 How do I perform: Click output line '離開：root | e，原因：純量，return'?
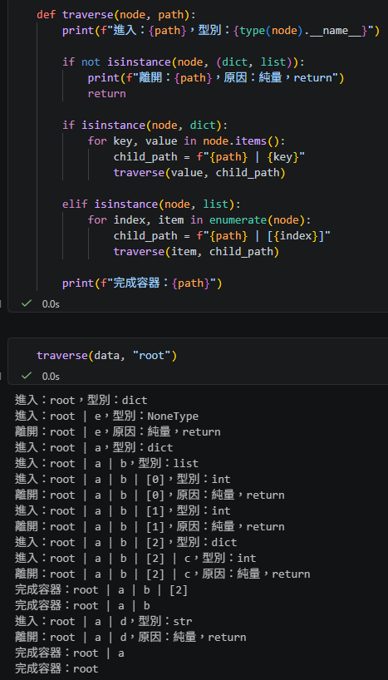click(117, 431)
